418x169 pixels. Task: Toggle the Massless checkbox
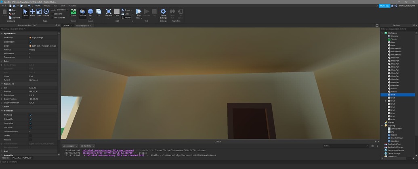[31, 140]
